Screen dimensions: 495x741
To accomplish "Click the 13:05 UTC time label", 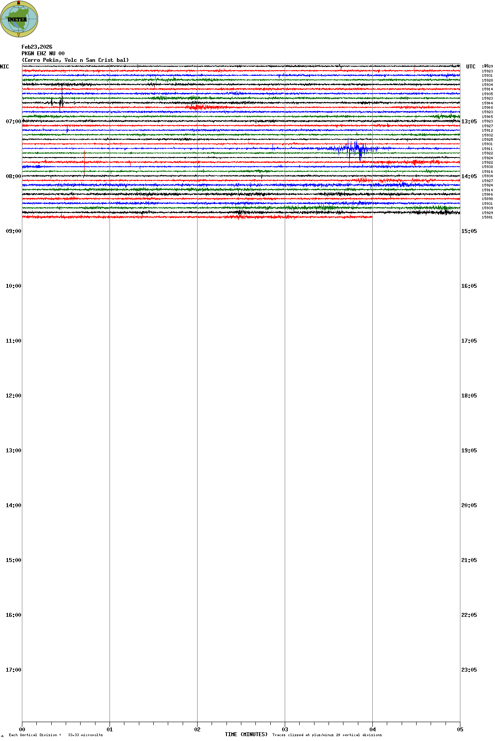I will [x=469, y=122].
